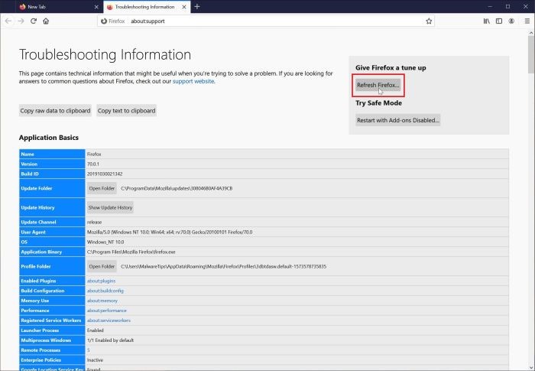Select the Troubleshooting Information tab
The image size is (535, 371).
(x=145, y=6)
